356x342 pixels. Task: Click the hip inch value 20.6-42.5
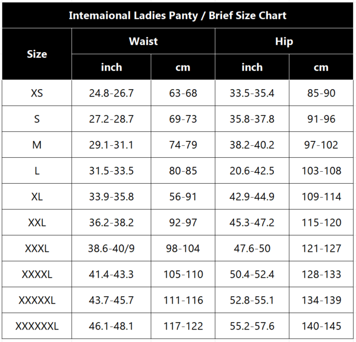[252, 171]
